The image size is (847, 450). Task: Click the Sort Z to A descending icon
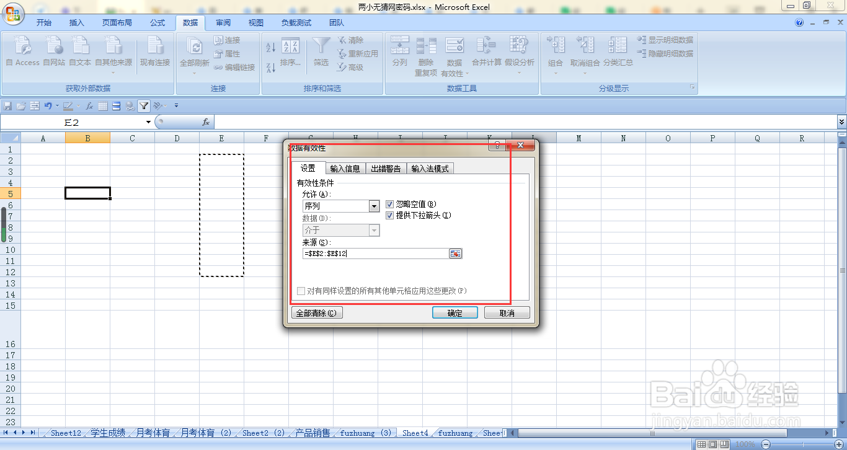(270, 67)
